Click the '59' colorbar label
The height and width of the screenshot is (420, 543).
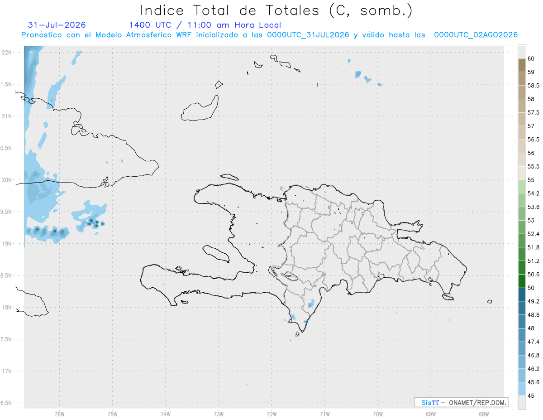[531, 72]
